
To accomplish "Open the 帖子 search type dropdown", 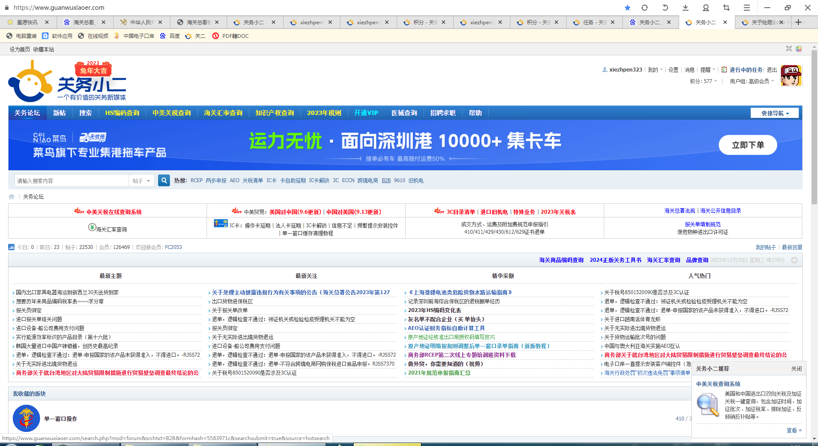I will [141, 181].
